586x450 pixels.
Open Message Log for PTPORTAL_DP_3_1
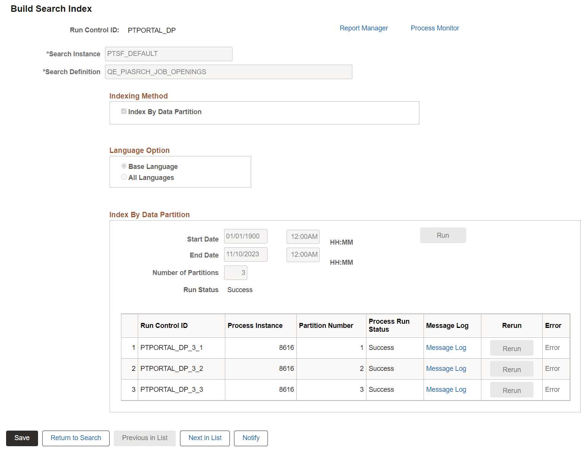pyautogui.click(x=446, y=347)
